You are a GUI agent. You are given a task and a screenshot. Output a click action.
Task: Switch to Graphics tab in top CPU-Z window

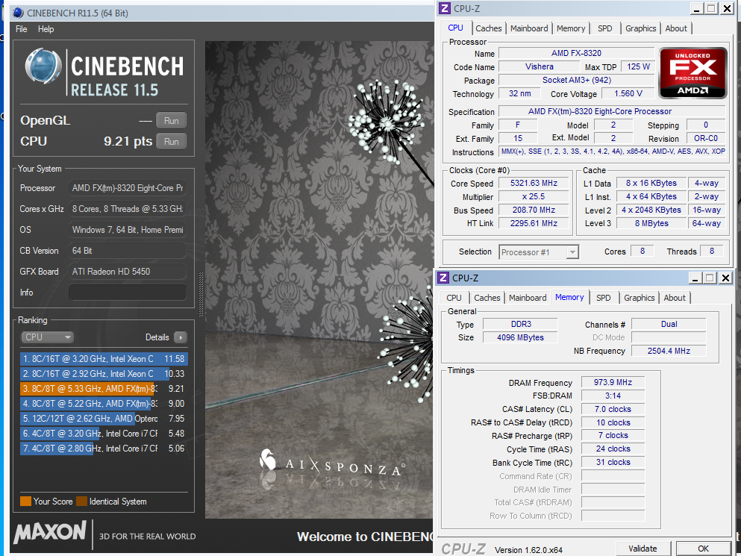[641, 28]
